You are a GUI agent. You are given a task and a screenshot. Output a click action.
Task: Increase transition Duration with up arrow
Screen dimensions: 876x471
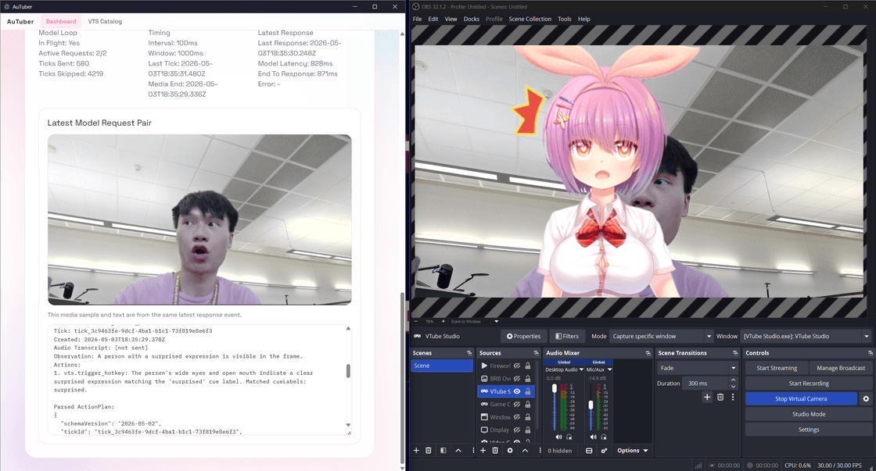tap(733, 380)
